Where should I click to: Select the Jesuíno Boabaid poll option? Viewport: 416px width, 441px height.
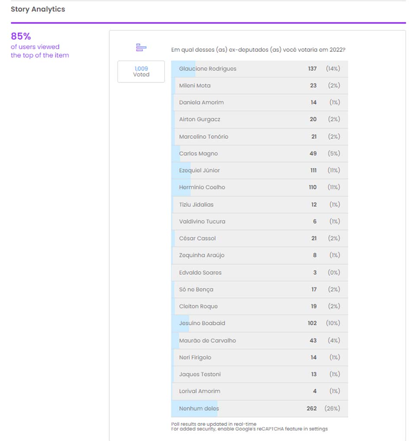259,323
